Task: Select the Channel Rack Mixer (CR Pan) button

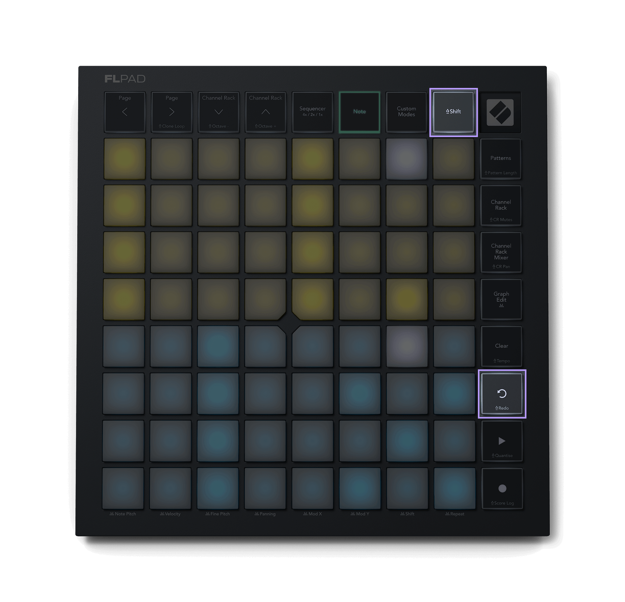Action: (501, 253)
